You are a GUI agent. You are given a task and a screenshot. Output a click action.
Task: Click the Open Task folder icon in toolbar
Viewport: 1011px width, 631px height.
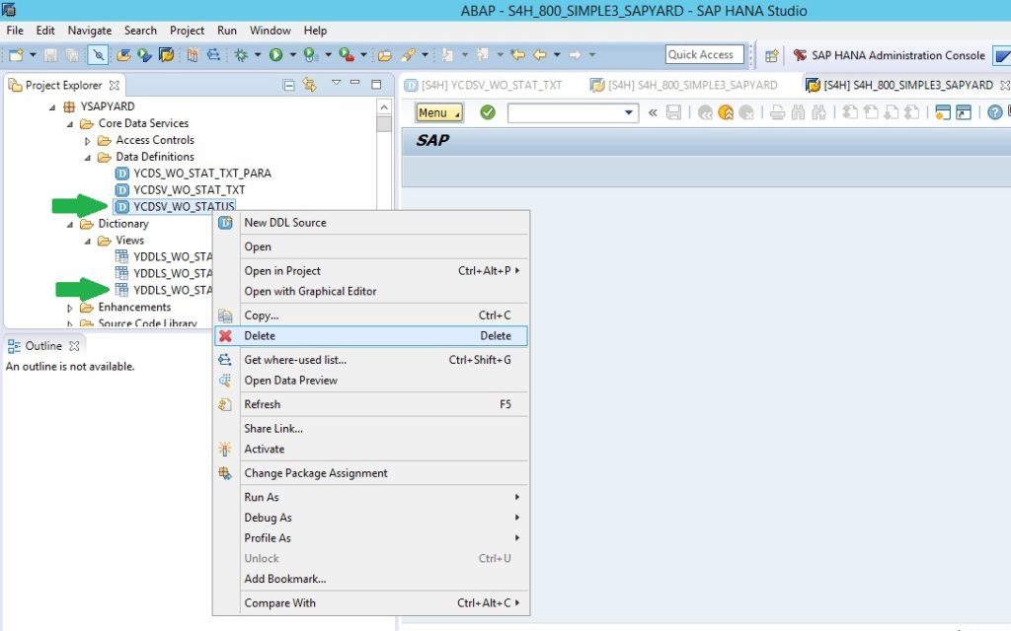tap(385, 55)
